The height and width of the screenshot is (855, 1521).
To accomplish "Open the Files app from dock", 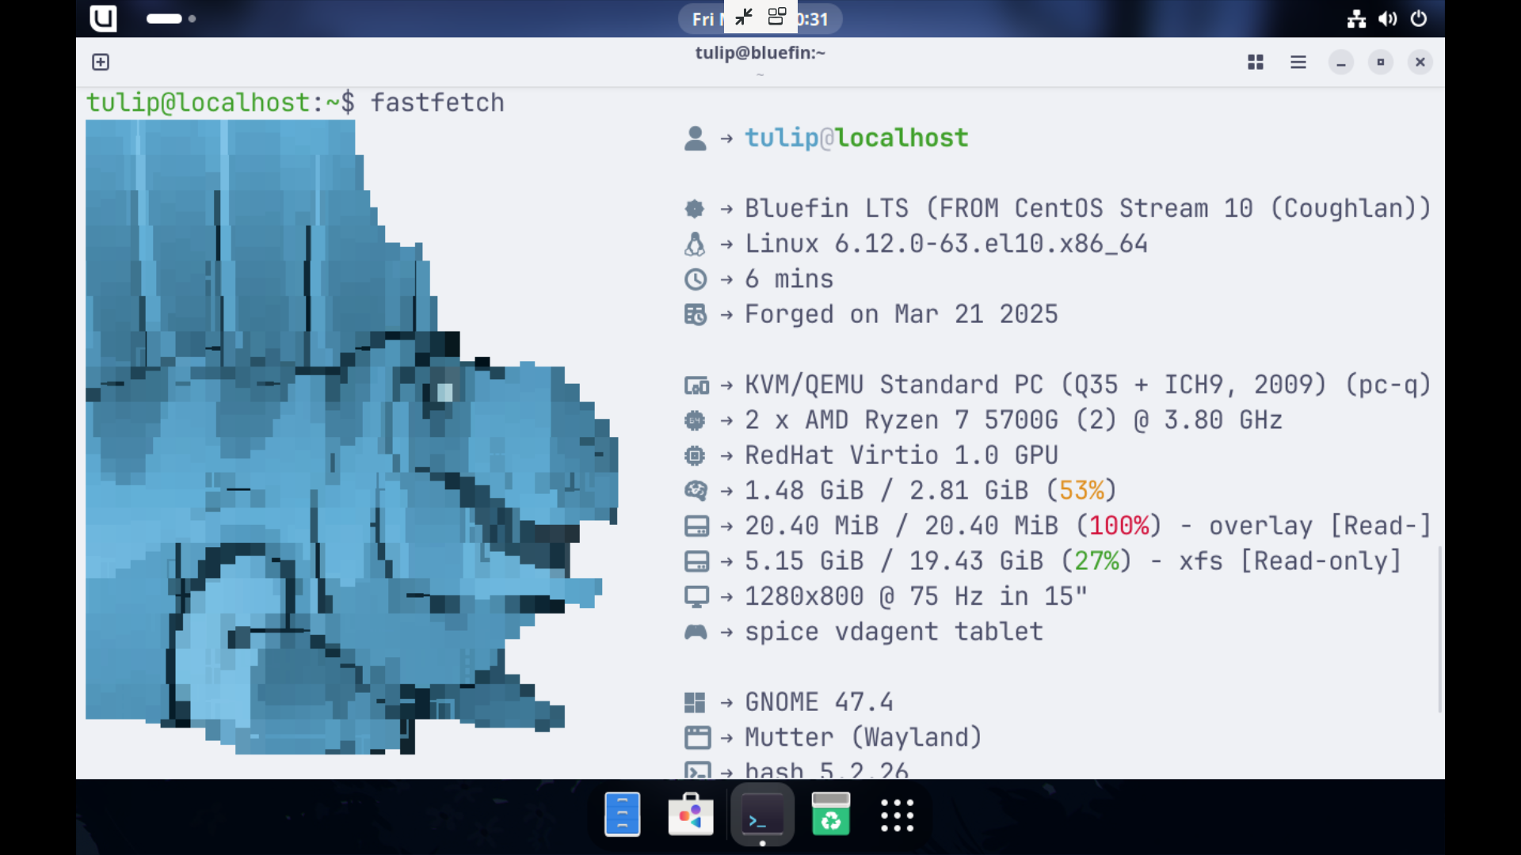I will coord(623,815).
